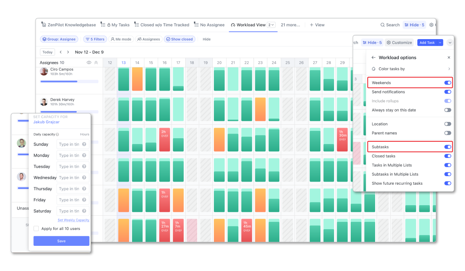This screenshot has width=465, height=271.
Task: Save Jakub Grajcar's capacity settings
Action: [x=61, y=241]
